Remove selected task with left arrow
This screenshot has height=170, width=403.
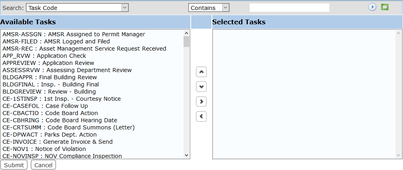point(201,116)
